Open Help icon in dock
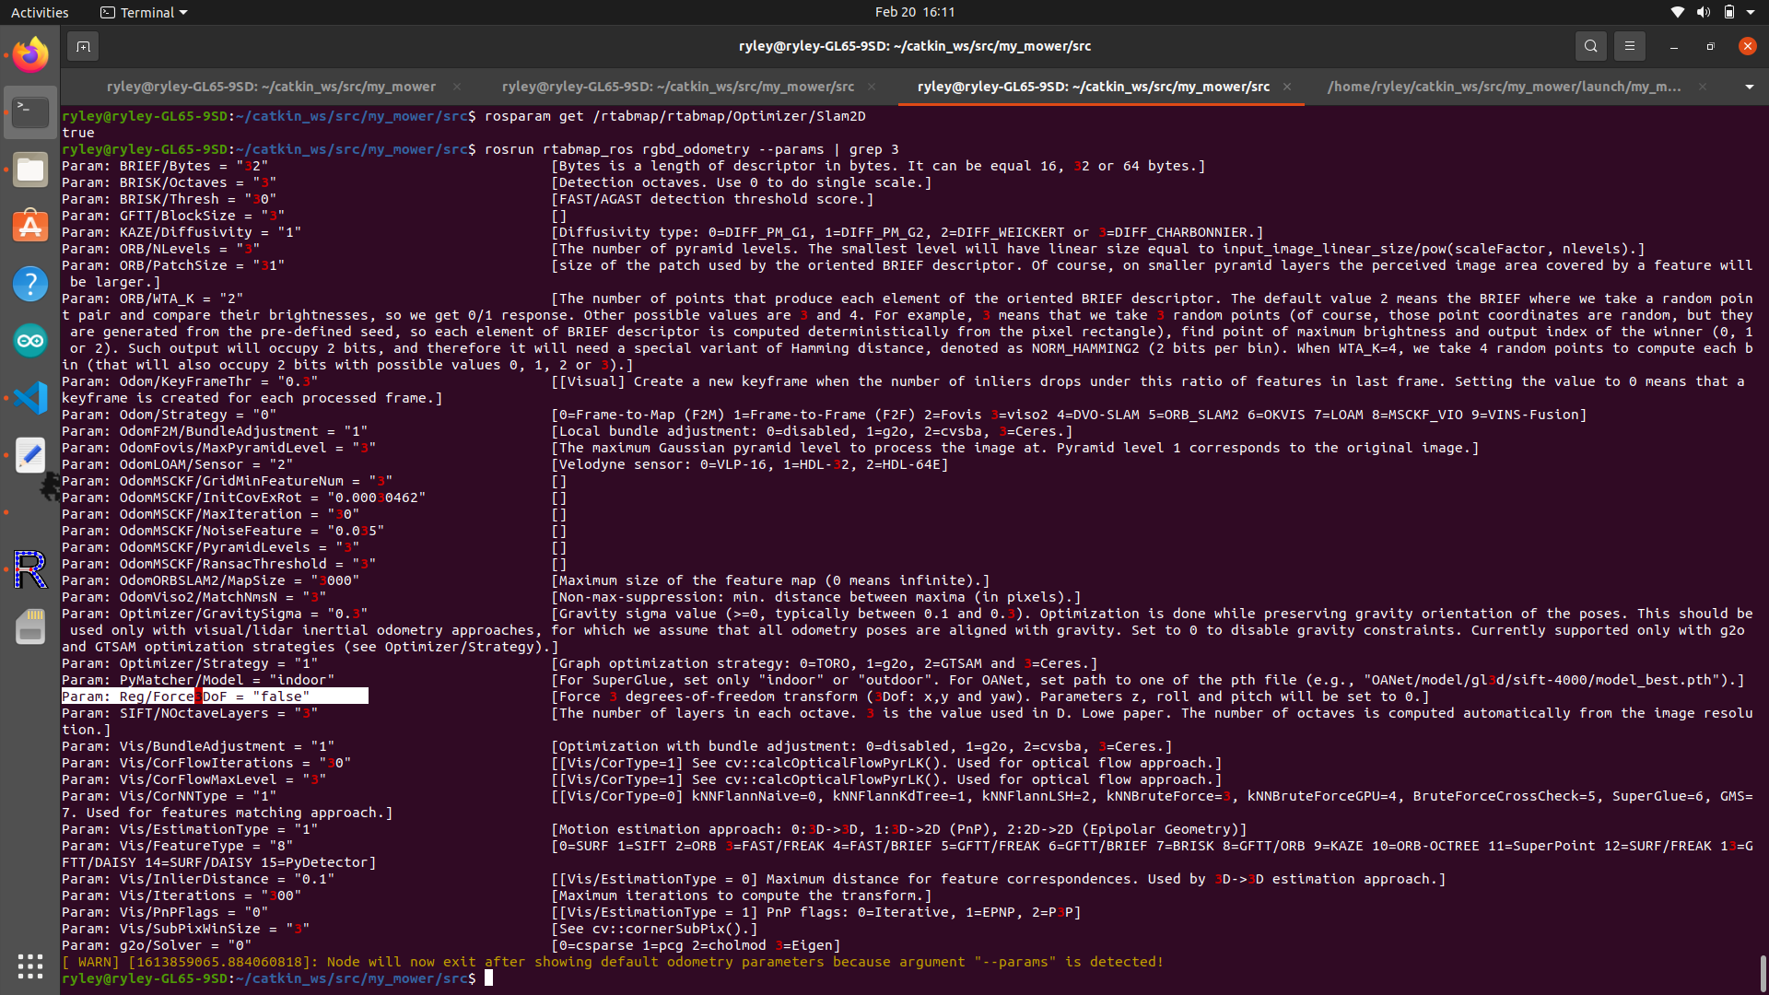The width and height of the screenshot is (1769, 995). point(30,284)
